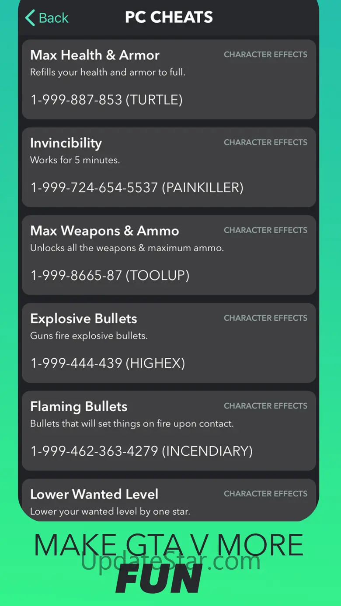The width and height of the screenshot is (341, 606).
Task: Click "Lower your wanted level by one star" text
Action: point(110,512)
